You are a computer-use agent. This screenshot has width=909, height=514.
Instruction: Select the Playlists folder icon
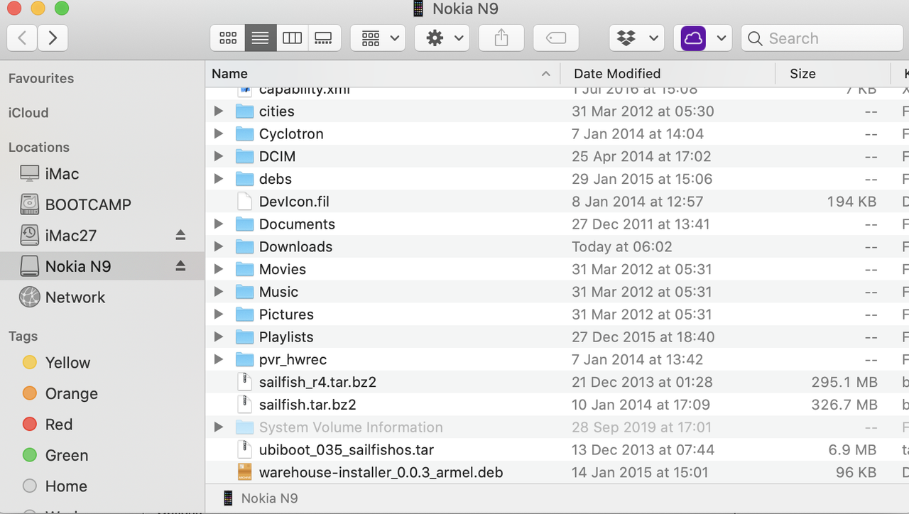(x=244, y=337)
